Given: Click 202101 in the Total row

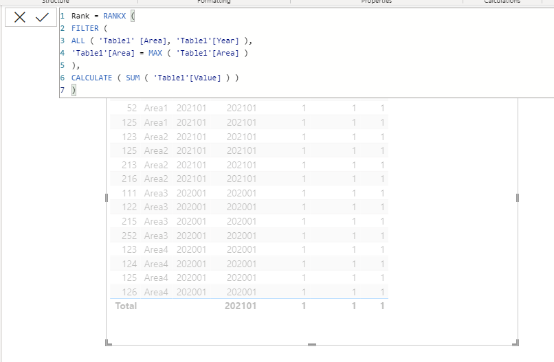Looking at the screenshot, I should click(241, 306).
